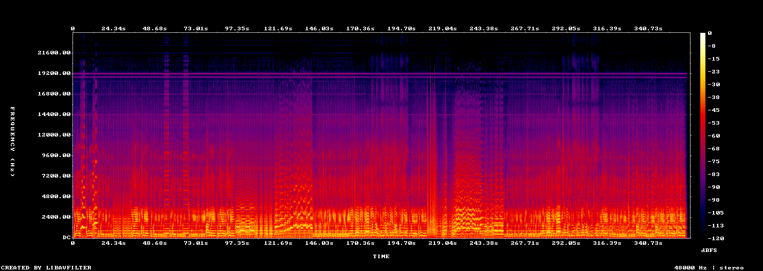Click the 0 label at the color scale top
The height and width of the screenshot is (271, 763).
pyautogui.click(x=710, y=33)
